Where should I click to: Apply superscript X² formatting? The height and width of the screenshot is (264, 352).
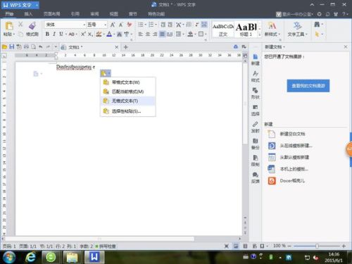83,34
